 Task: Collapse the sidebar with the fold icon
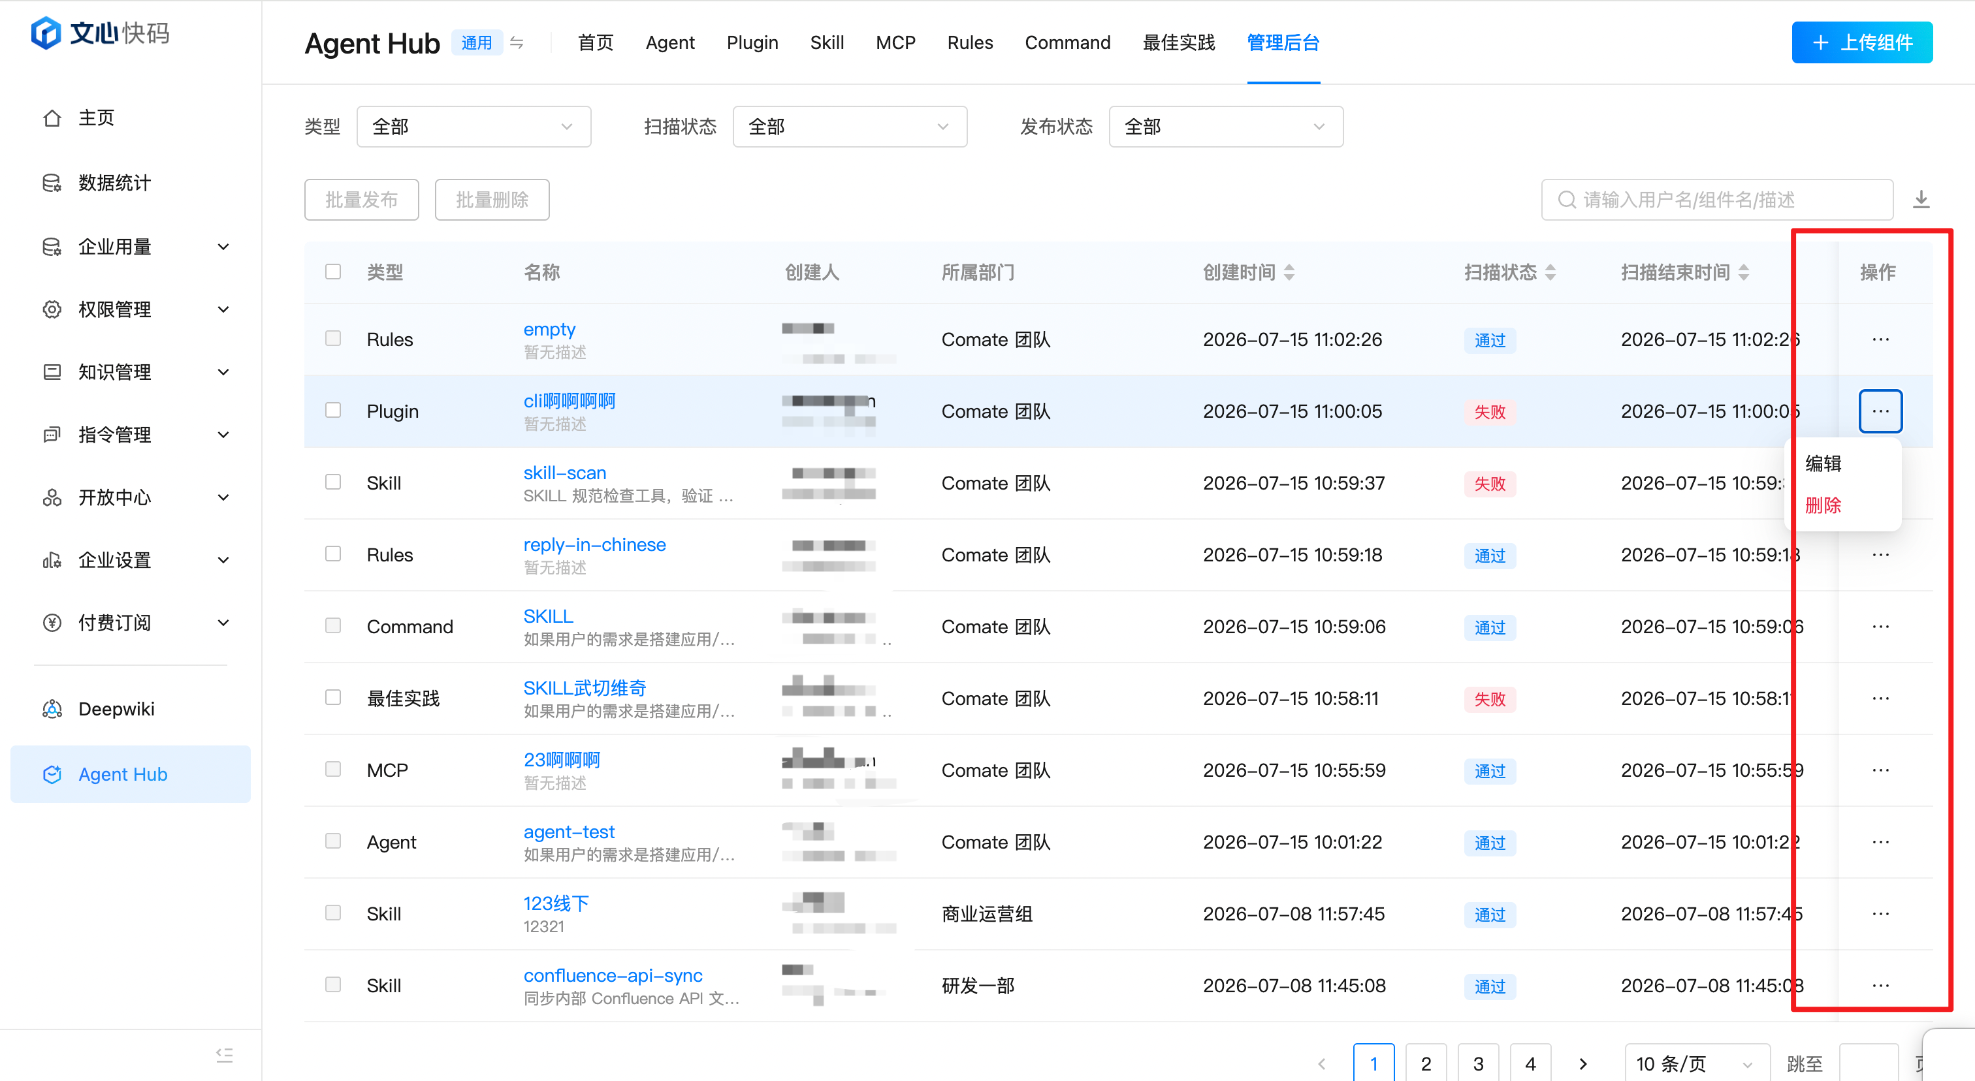click(x=224, y=1055)
